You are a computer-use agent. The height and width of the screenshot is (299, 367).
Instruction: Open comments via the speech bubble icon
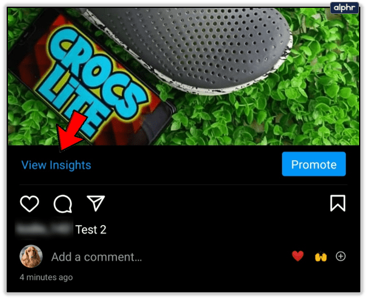[62, 204]
